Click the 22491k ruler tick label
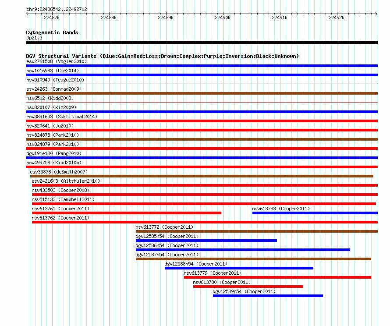 click(280, 18)
